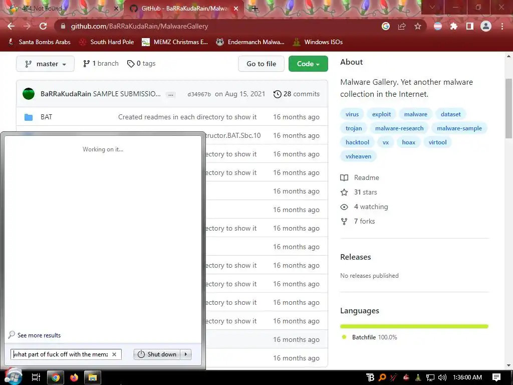
Task: Expand the master branch dropdown
Action: coord(45,64)
